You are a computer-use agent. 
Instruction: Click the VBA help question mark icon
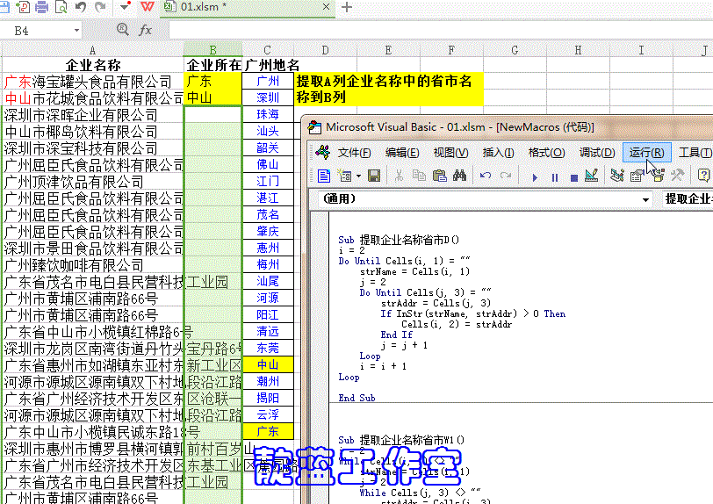point(703,176)
